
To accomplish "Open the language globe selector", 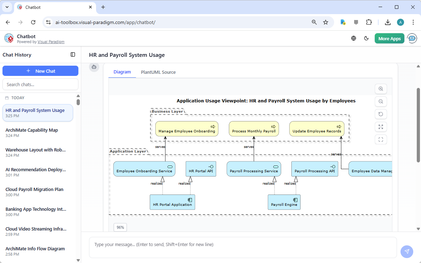I will click(x=354, y=38).
